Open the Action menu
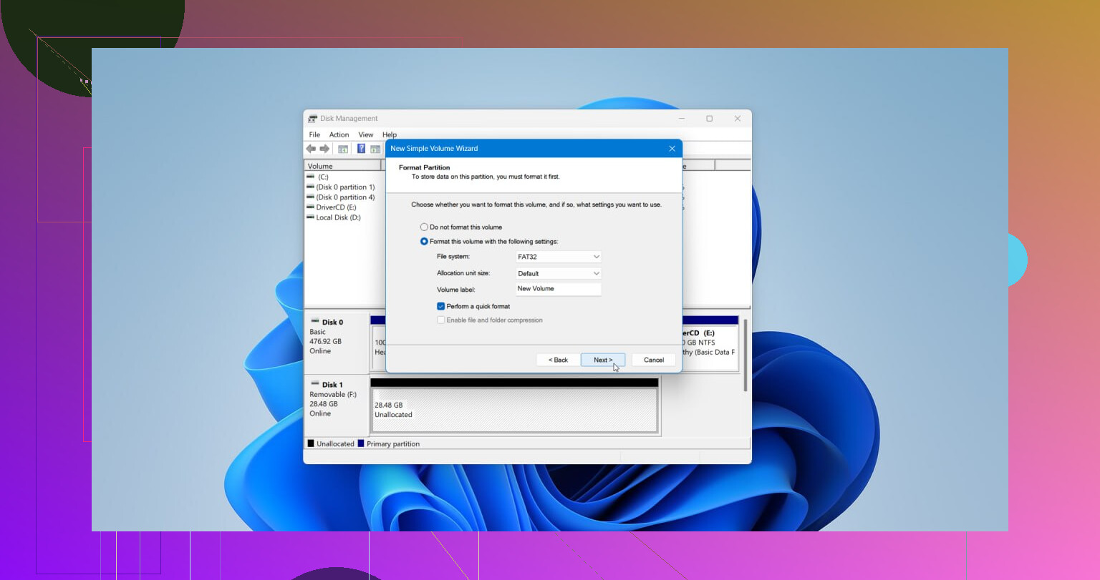Image resolution: width=1100 pixels, height=580 pixels. pos(339,134)
